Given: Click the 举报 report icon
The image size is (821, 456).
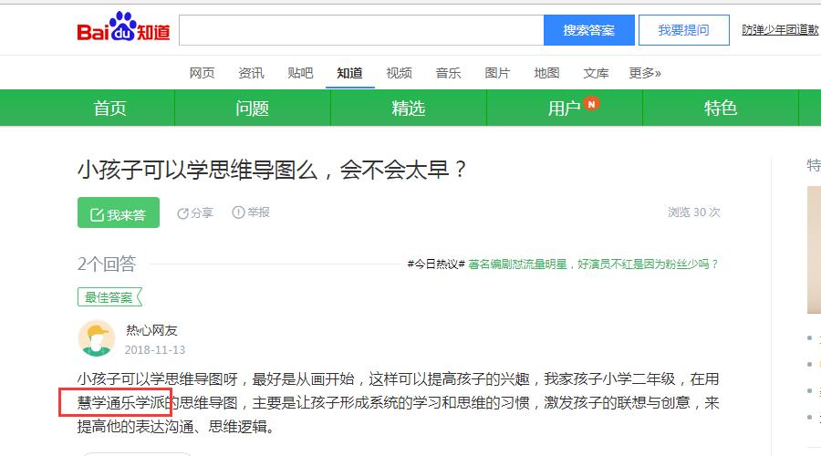Looking at the screenshot, I should coord(238,212).
